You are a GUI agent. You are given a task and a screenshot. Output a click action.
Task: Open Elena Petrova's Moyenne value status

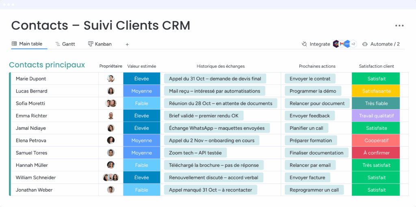click(142, 140)
